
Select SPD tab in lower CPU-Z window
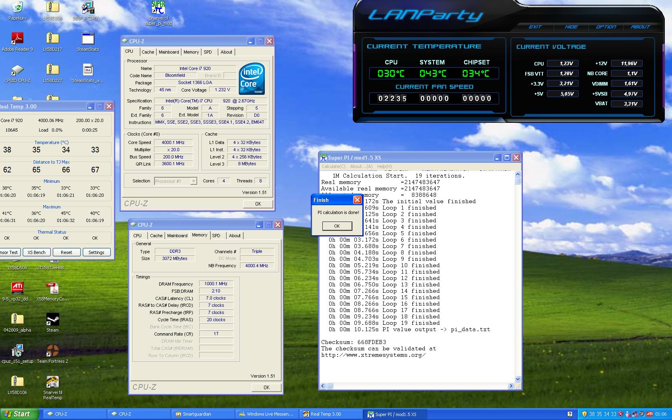pyautogui.click(x=216, y=236)
